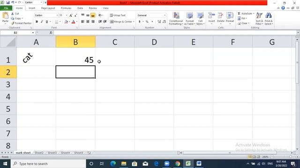Screen dimensions: 300x168
Task: Expand the Clear dropdown in Editing group
Action: pyautogui.click(x=248, y=23)
